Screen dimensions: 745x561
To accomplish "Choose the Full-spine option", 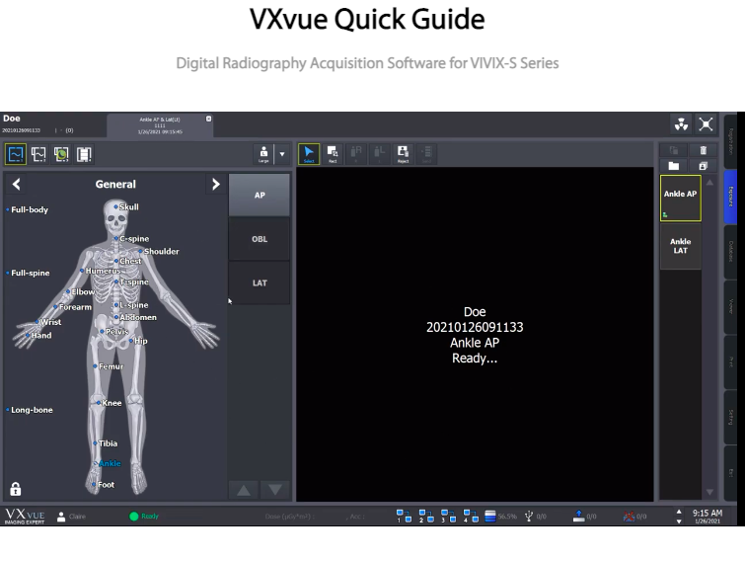I will point(28,273).
